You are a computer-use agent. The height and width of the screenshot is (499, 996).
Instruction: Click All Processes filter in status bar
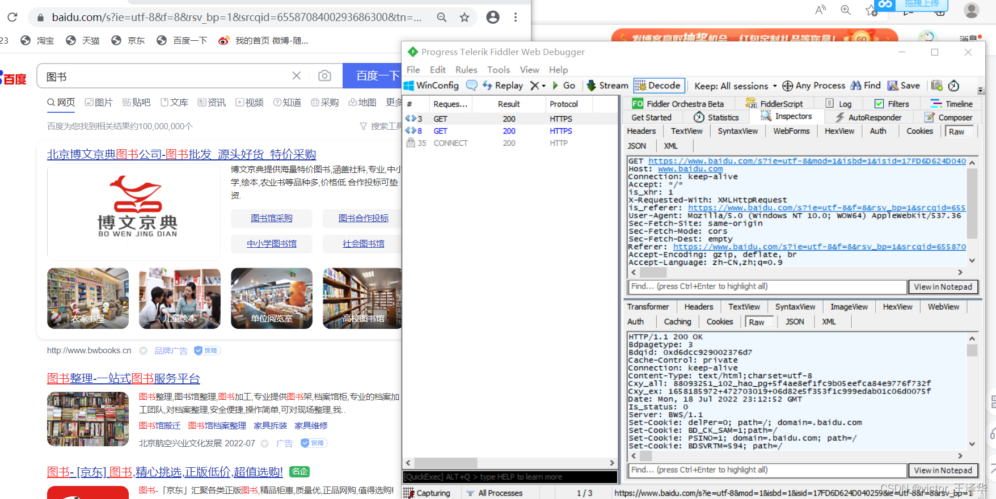[495, 493]
